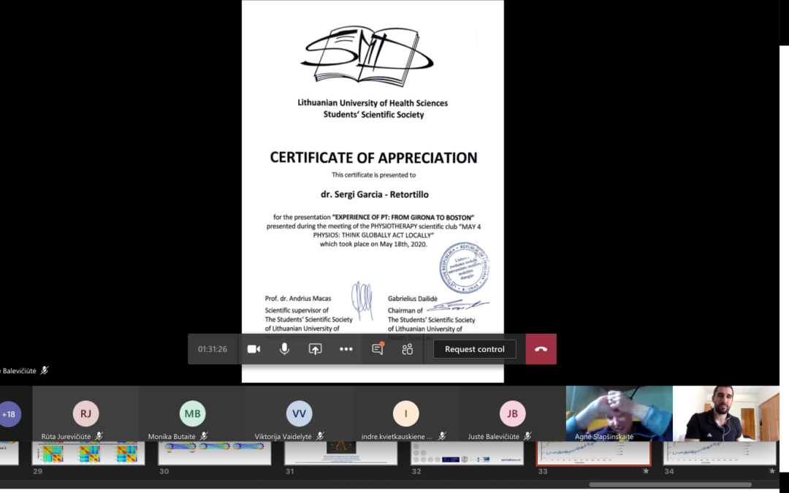Viewport: 789px width, 493px height.
Task: Open slide 32 thumbnail
Action: point(467,453)
